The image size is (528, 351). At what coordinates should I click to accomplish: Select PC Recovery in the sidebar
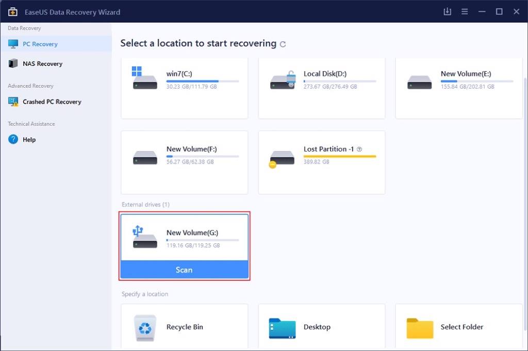pyautogui.click(x=40, y=44)
